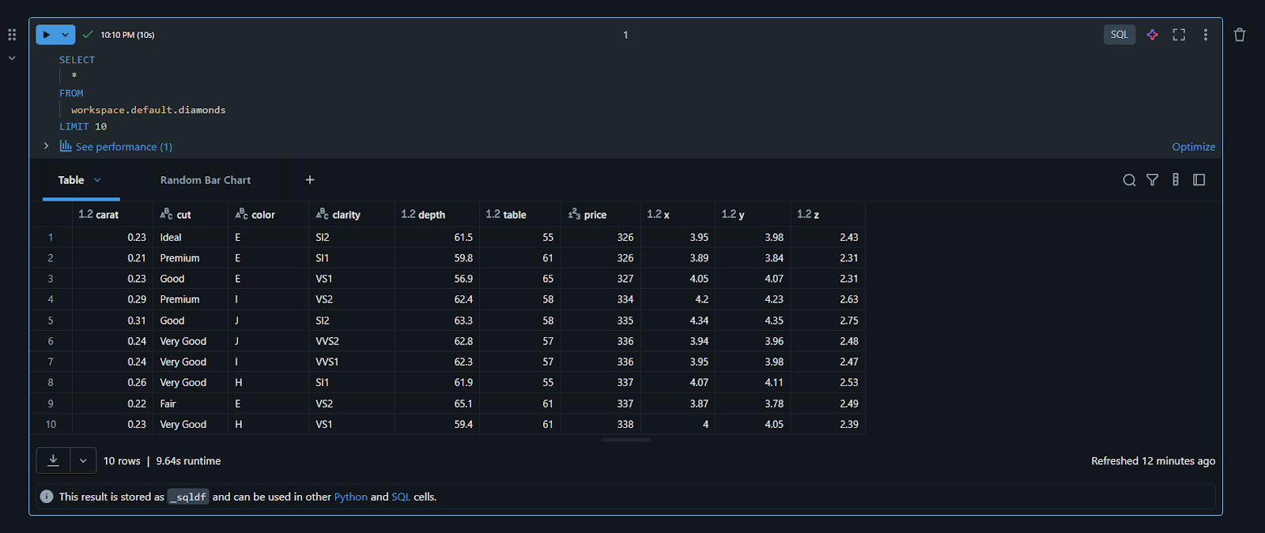Open the cell kebab menu

[x=1205, y=35]
